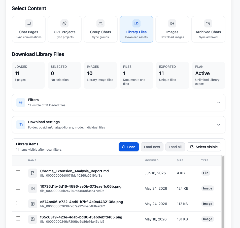Screen dimensions: 240x228
Task: Click the Group Chats people icon
Action: click(x=100, y=23)
